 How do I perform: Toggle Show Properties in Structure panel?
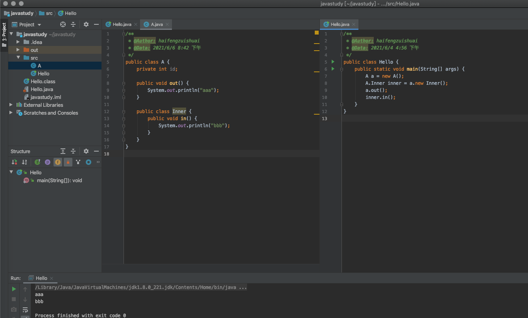pos(48,162)
